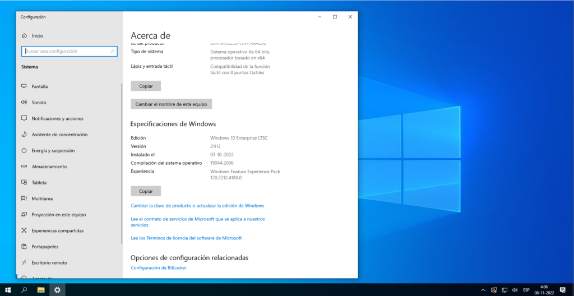Screen dimensions: 574x296
Task: Open Almacenamiento storage icon
Action: pyautogui.click(x=24, y=166)
